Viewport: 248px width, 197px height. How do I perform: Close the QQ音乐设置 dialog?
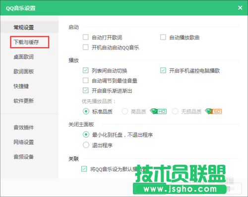point(240,8)
